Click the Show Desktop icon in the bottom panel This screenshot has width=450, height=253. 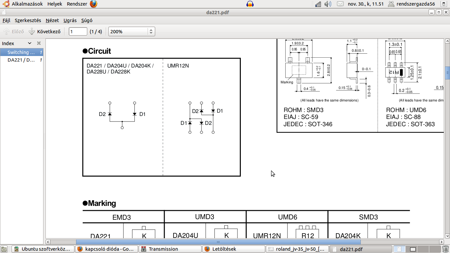[4, 249]
